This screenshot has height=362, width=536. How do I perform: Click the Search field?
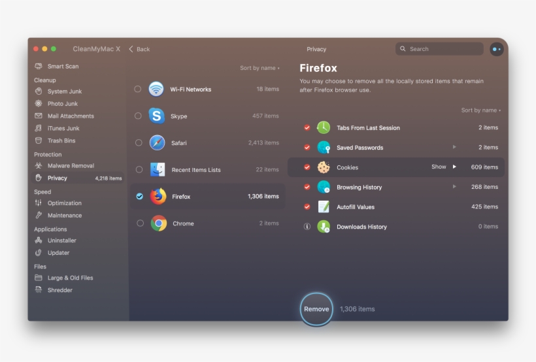coord(439,49)
